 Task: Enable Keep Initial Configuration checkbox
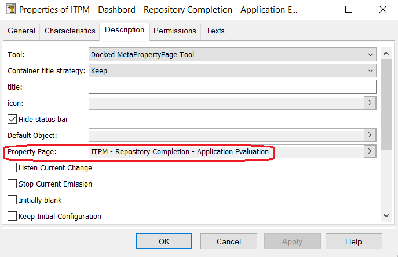12,217
